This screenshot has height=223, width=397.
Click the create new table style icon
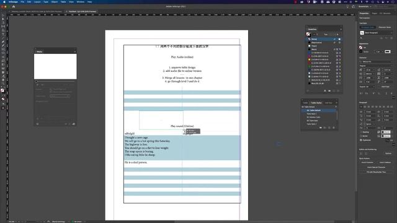click(329, 128)
